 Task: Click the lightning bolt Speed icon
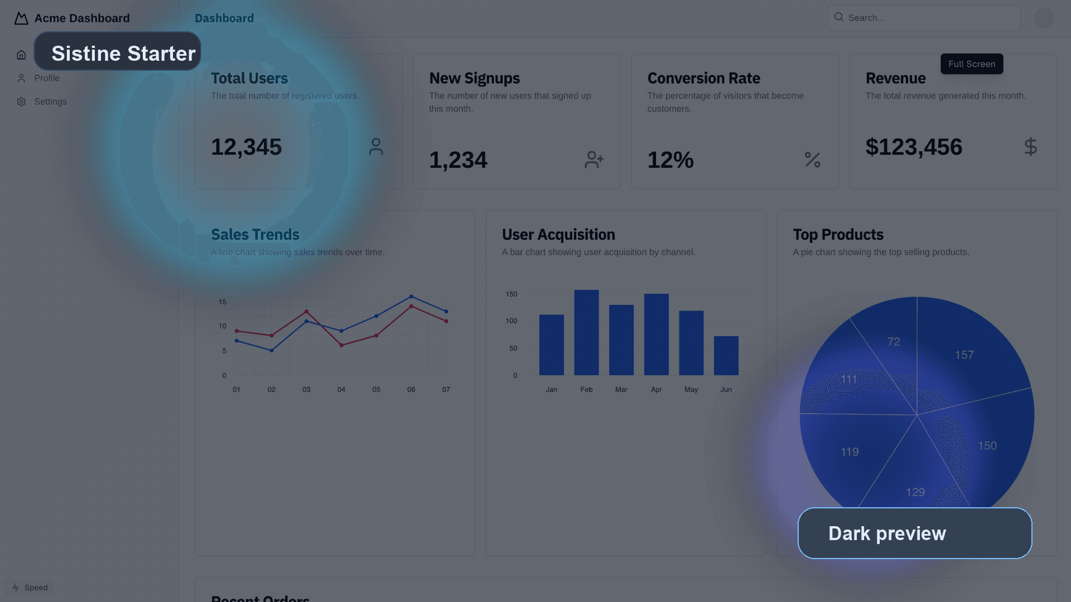pos(16,588)
